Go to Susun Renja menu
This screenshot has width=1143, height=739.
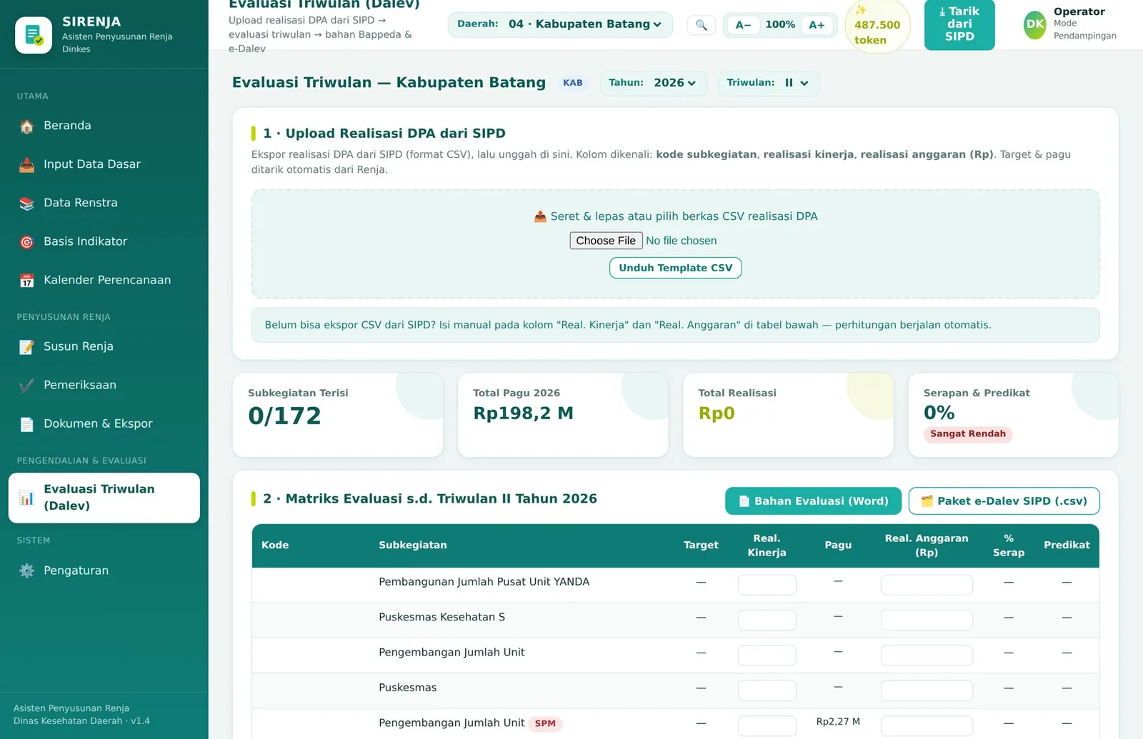104,346
